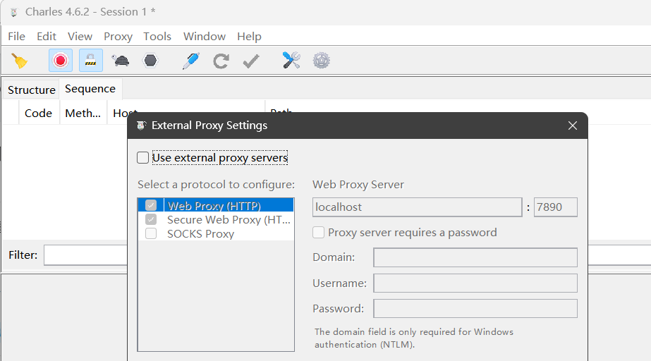Switch to the Structure tab
Screen dimensions: 651x361
[x=32, y=90]
